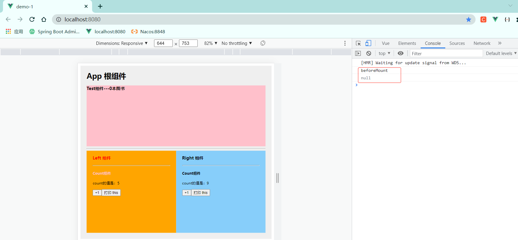The image size is (518, 240).
Task: Select the HMR waiting console message
Action: point(413,63)
